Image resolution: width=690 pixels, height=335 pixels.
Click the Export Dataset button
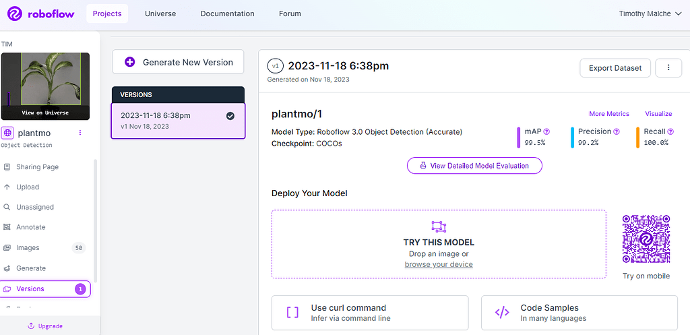(615, 67)
